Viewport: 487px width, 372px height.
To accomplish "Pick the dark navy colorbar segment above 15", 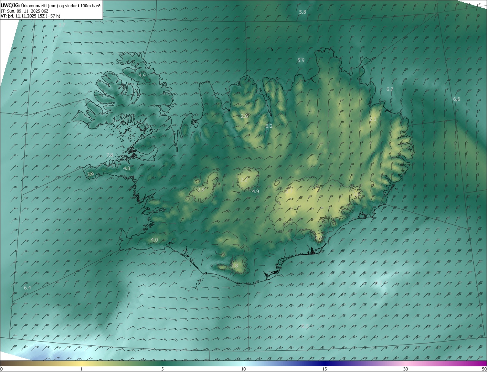I will click(325, 364).
